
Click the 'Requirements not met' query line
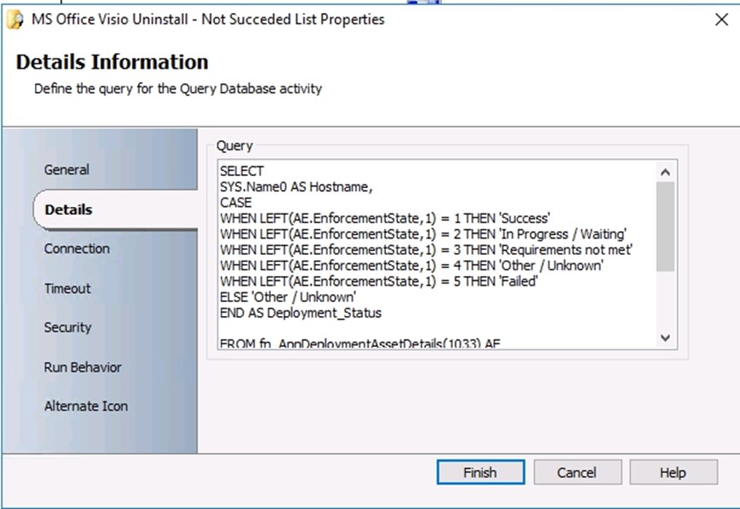coord(426,250)
